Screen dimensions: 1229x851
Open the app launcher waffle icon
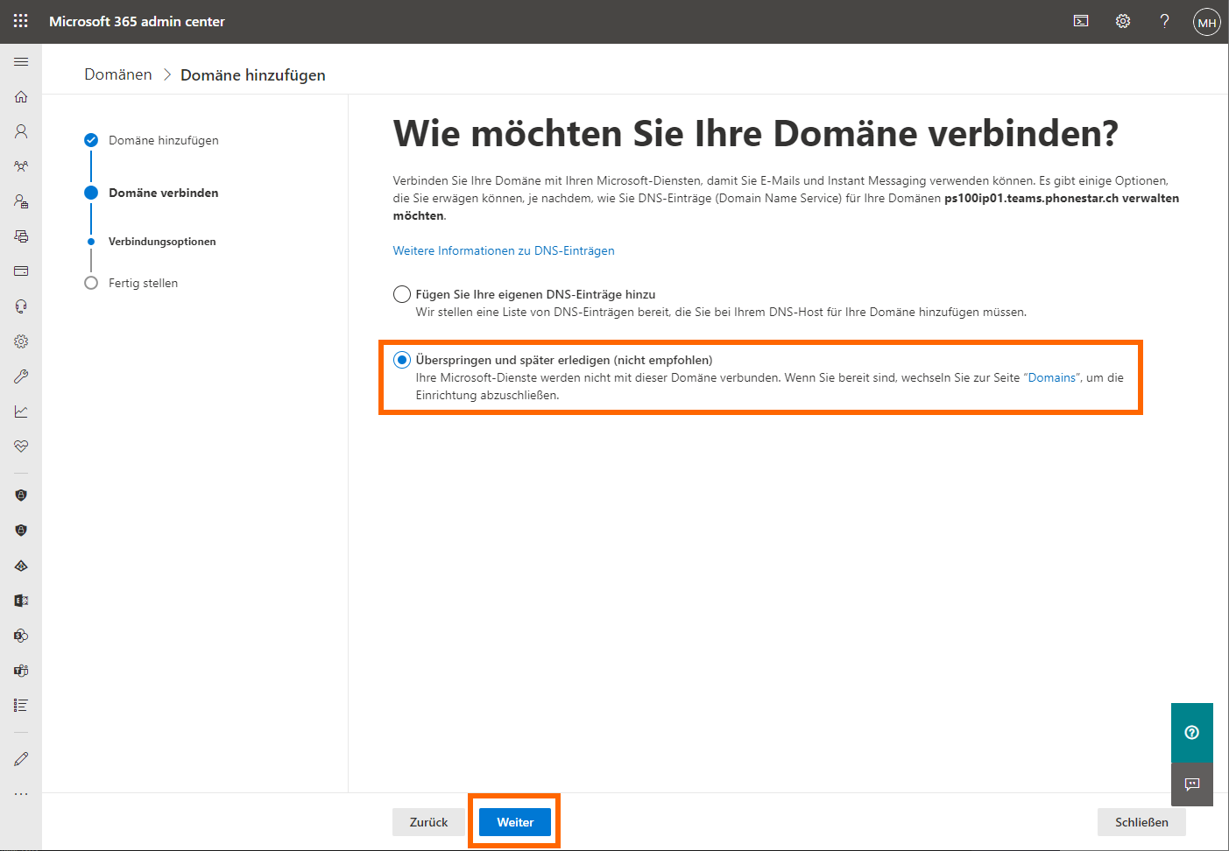click(21, 21)
